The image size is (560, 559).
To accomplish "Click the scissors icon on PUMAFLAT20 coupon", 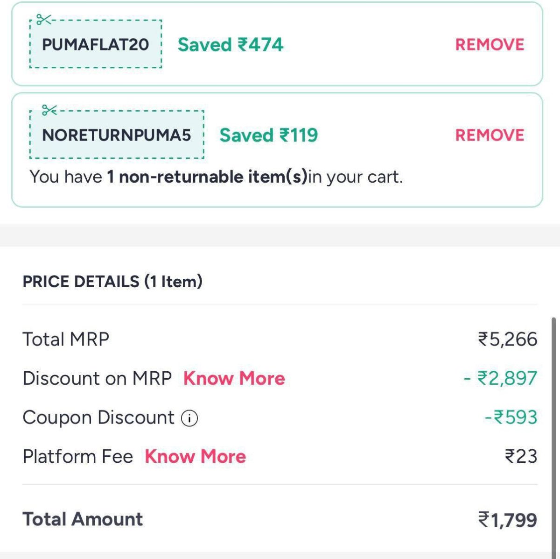I will pos(44,21).
